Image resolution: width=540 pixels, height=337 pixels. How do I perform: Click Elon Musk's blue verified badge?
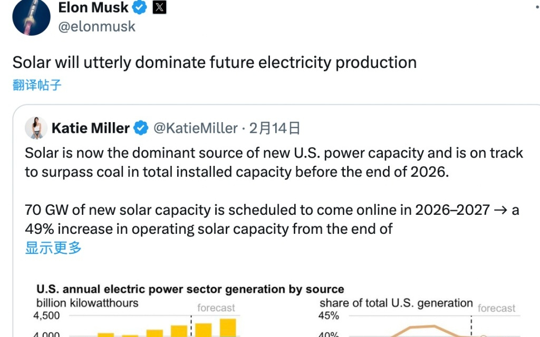(x=139, y=7)
